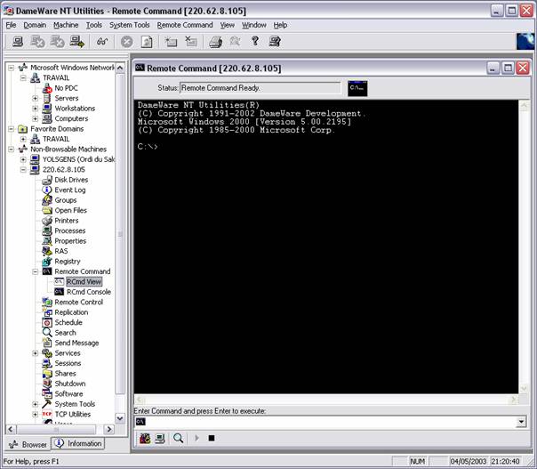Expand the Servers node
This screenshot has height=469, width=537.
pyautogui.click(x=36, y=99)
